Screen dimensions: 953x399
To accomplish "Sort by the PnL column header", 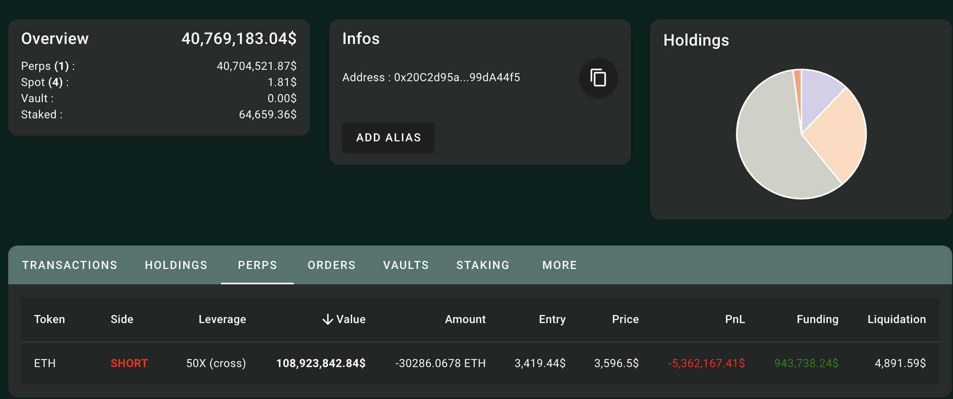I will [x=735, y=319].
